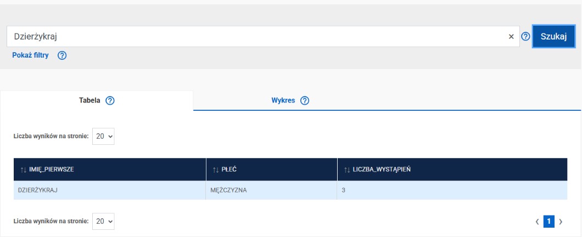The height and width of the screenshot is (237, 582).
Task: Switch to the Wykres tab
Action: point(283,101)
